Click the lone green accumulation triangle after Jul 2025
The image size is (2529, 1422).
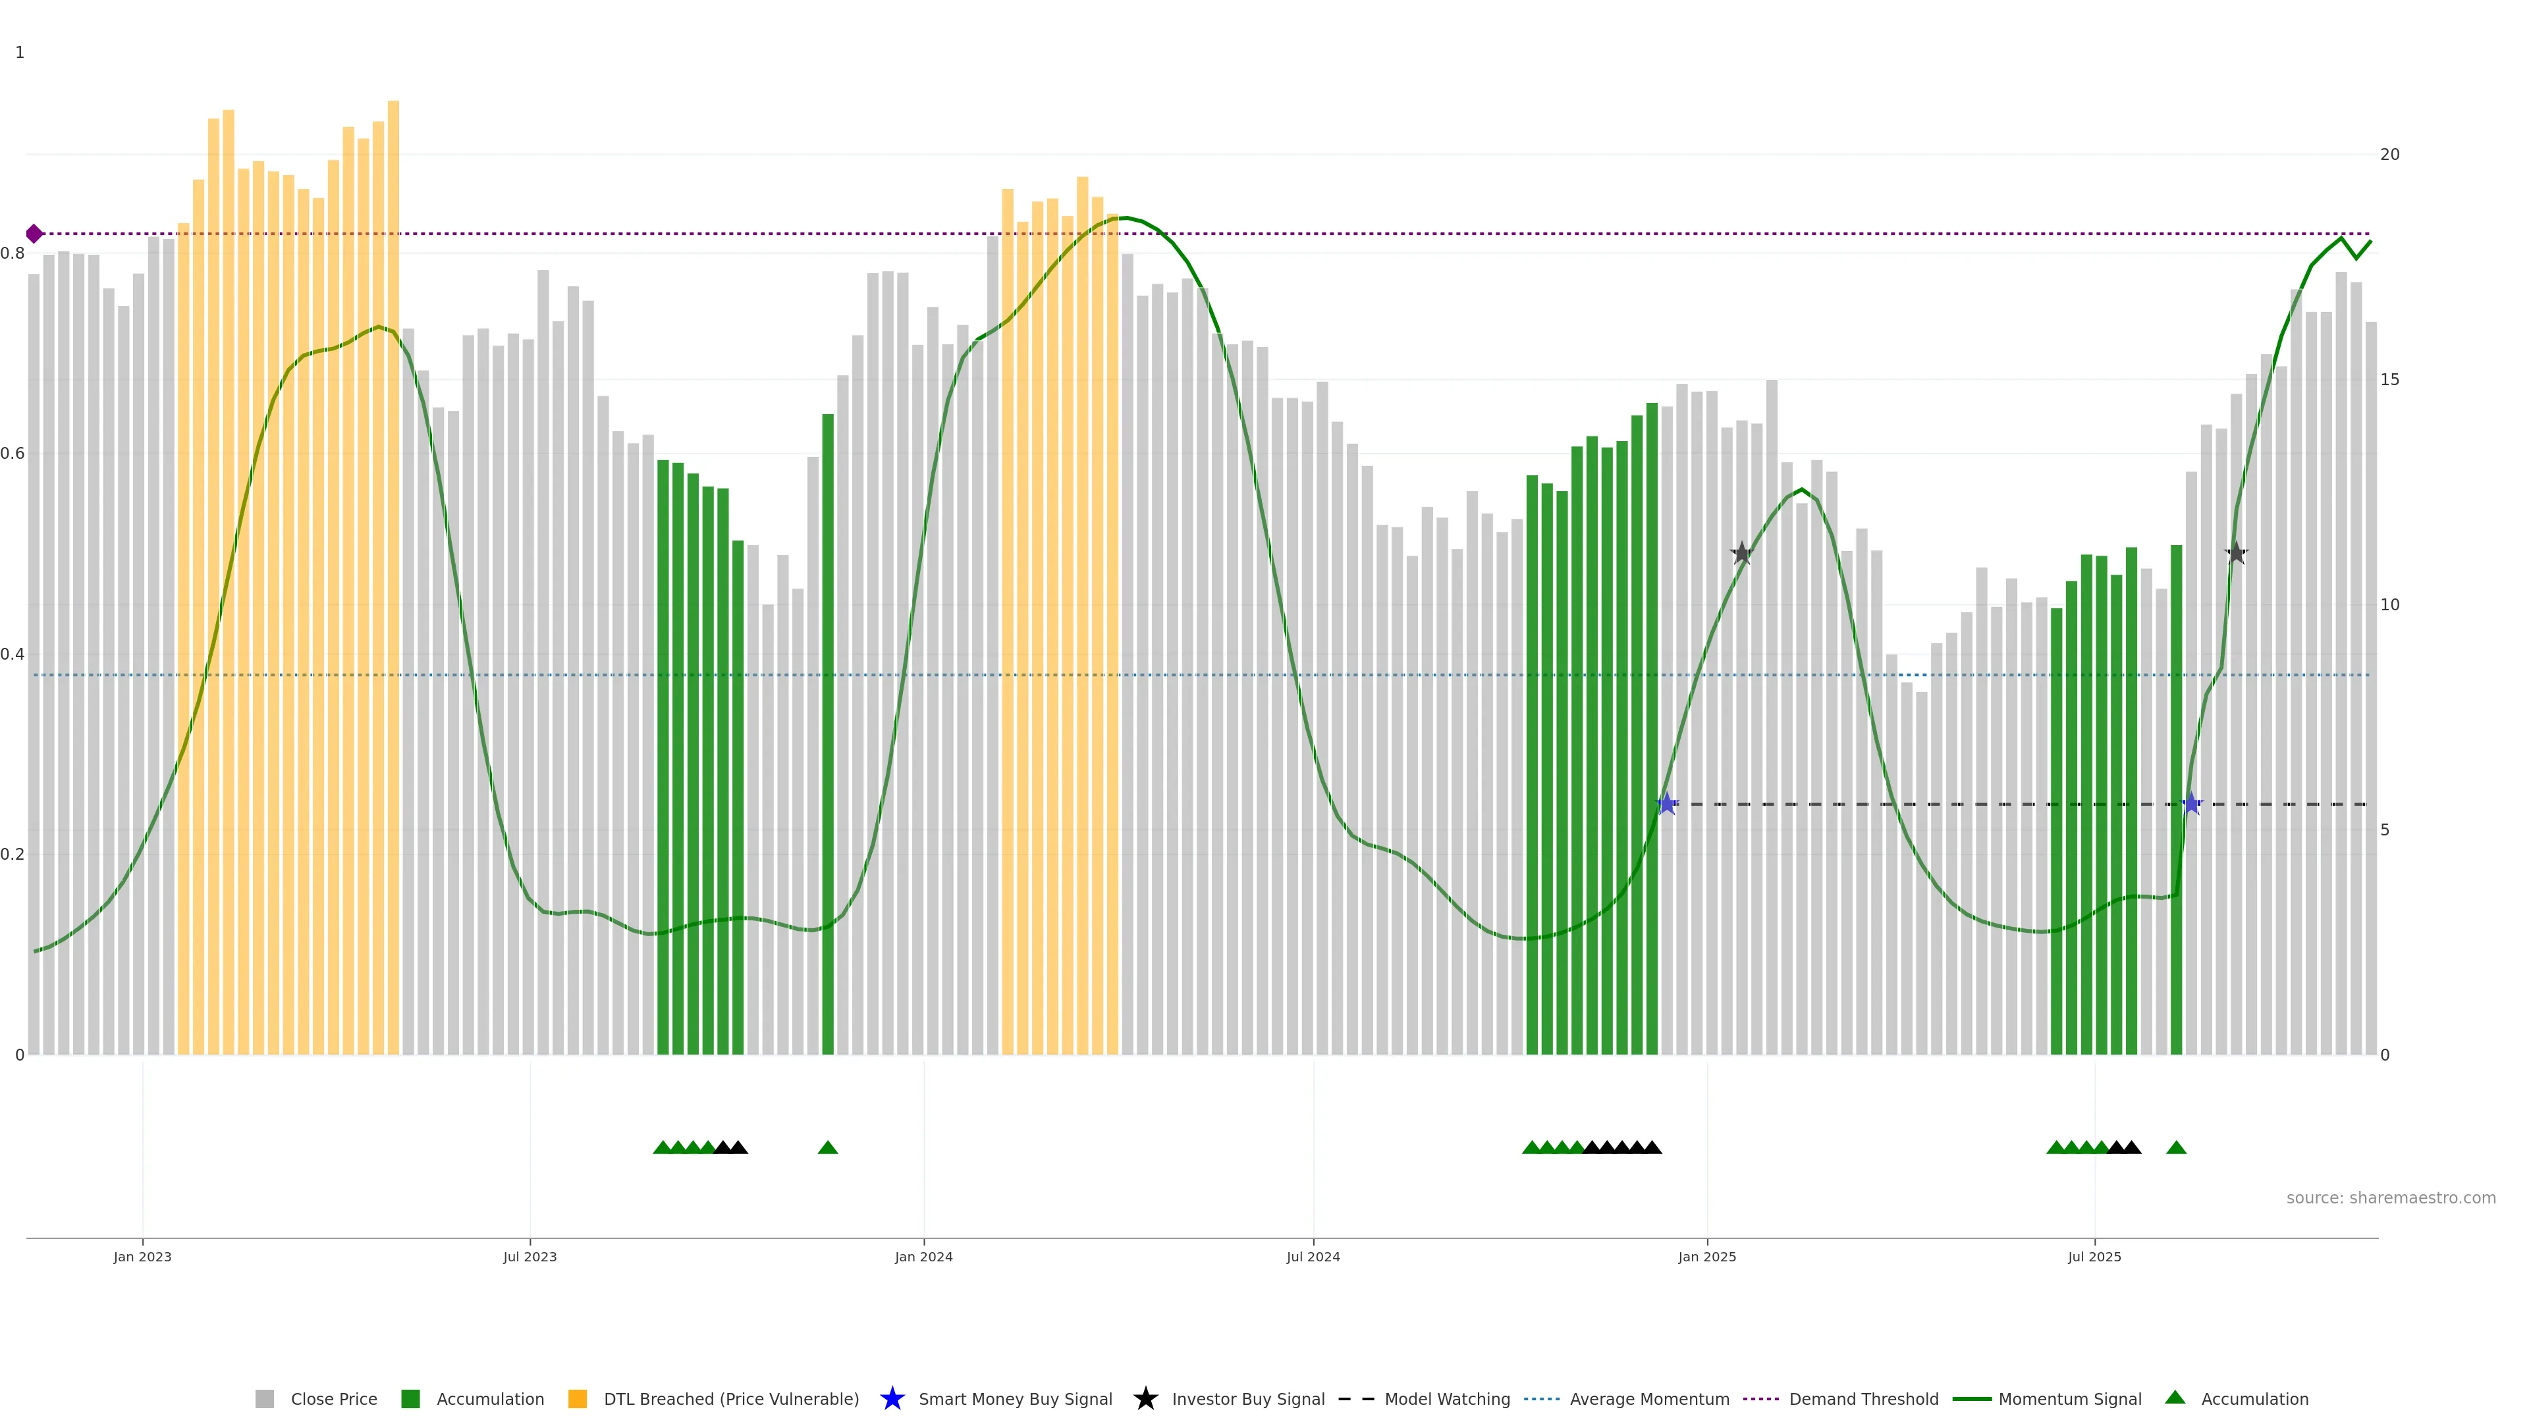coord(2175,1147)
